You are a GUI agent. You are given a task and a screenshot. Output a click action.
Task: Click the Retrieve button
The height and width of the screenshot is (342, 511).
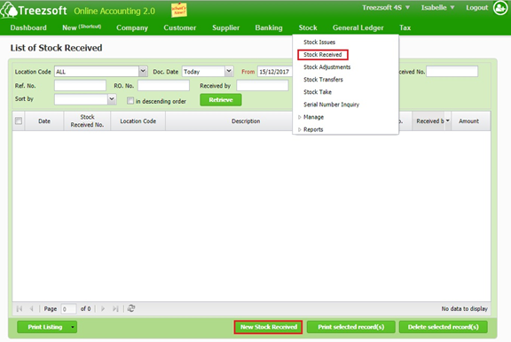click(x=221, y=100)
